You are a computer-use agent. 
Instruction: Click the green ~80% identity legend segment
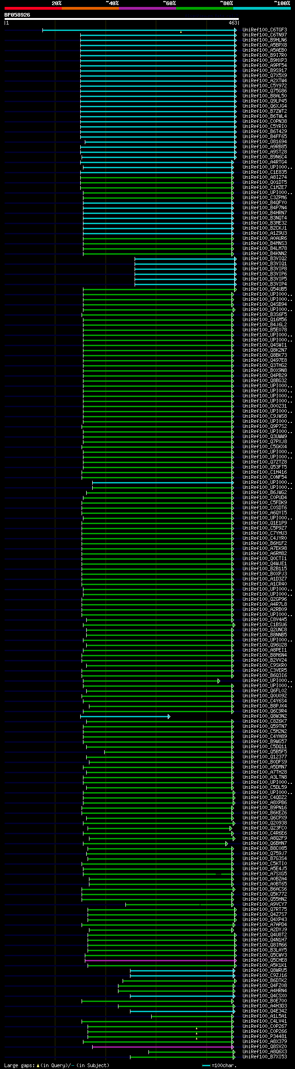click(204, 8)
